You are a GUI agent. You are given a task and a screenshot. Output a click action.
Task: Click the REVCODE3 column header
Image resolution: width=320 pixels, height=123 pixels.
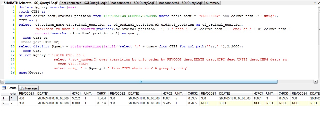pyautogui.click(x=209, y=94)
